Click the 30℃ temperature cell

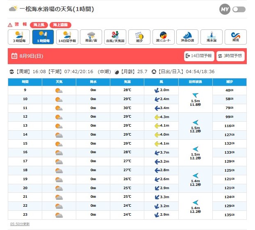point(127,108)
